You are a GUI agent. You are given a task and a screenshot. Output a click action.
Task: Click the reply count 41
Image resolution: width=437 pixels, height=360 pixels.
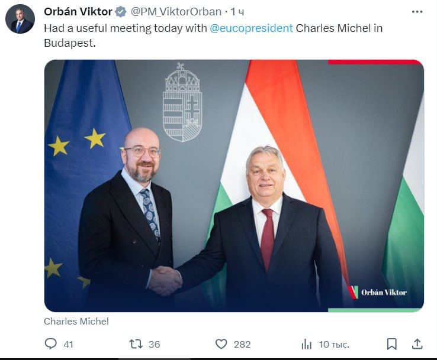pos(68,344)
